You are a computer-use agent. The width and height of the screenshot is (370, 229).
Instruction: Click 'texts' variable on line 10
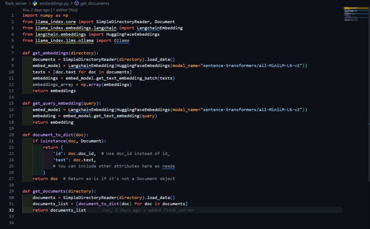pyautogui.click(x=39, y=72)
